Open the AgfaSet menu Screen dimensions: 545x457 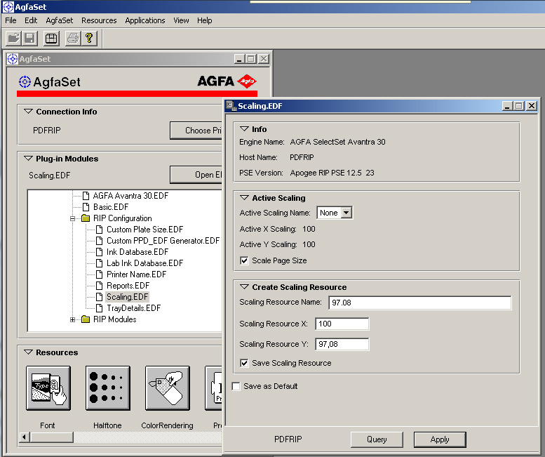point(60,20)
